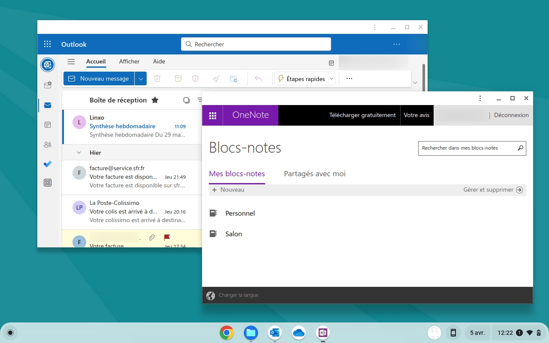Open the OneNote app launcher grid
Image resolution: width=549 pixels, height=343 pixels.
click(x=212, y=115)
